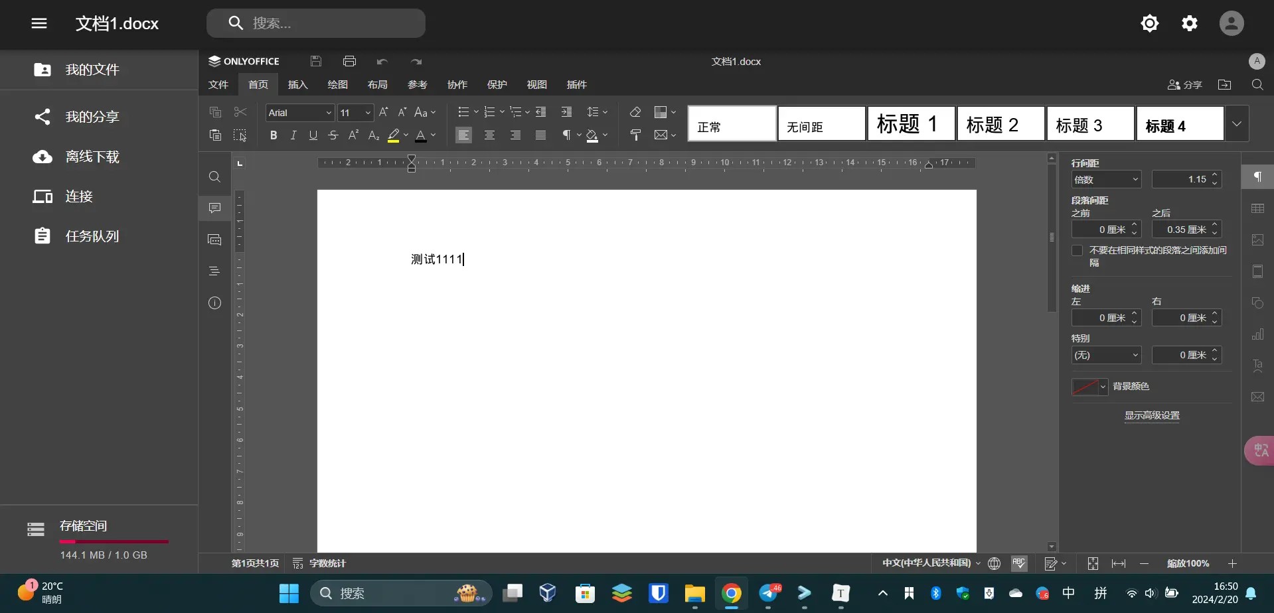Open the 布局 ribbon tab
This screenshot has width=1274, height=613.
point(377,85)
